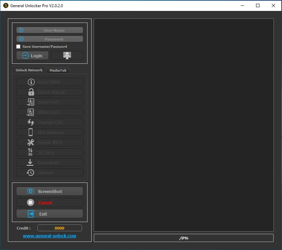Click the exit door icon beside Exit
This screenshot has width=282, height=250.
coord(31,214)
